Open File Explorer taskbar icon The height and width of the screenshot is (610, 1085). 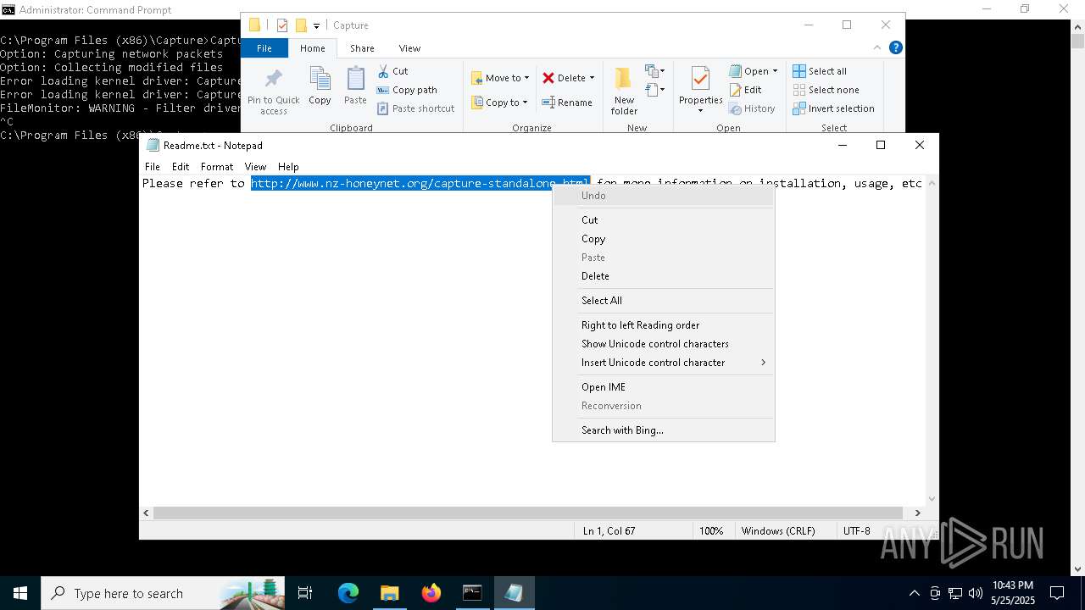point(389,593)
